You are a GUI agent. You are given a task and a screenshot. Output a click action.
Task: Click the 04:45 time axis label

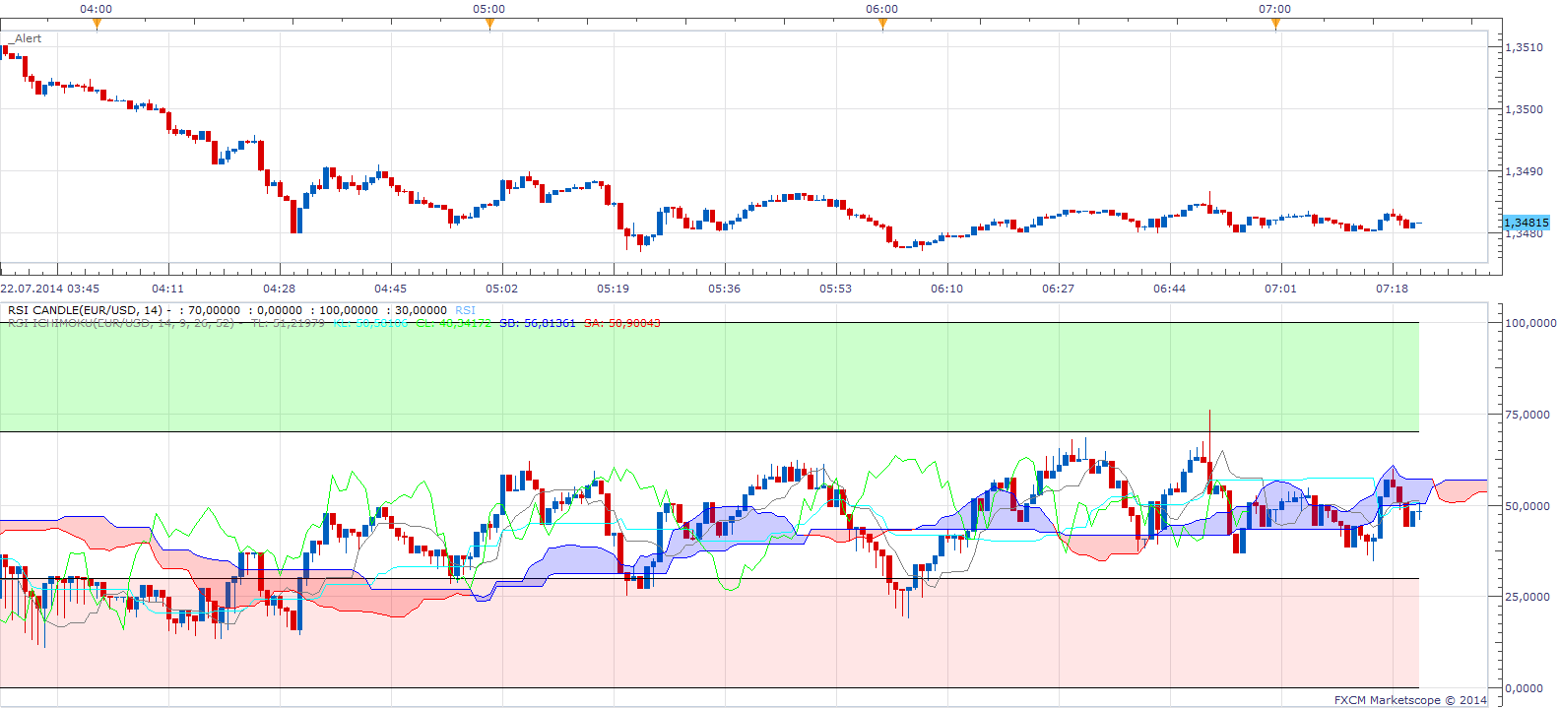pos(391,289)
